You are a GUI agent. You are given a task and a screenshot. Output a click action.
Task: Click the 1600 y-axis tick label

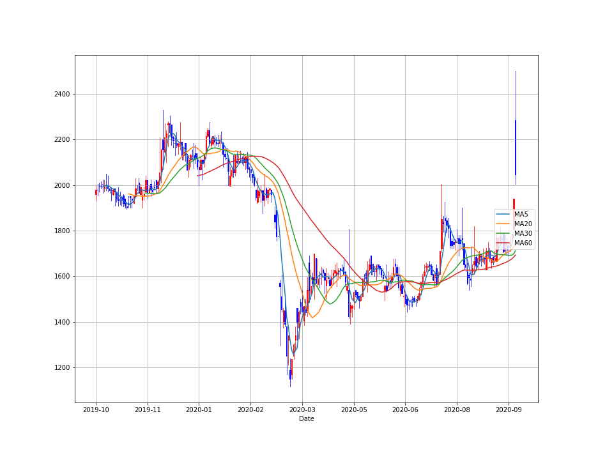[x=62, y=276]
